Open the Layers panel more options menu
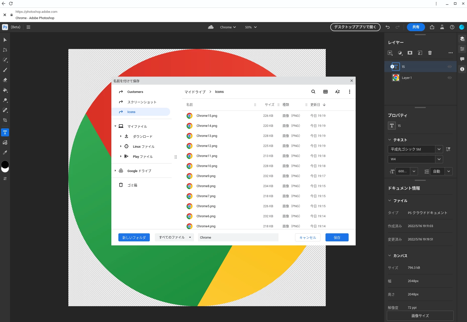The image size is (467, 322). pos(450,53)
